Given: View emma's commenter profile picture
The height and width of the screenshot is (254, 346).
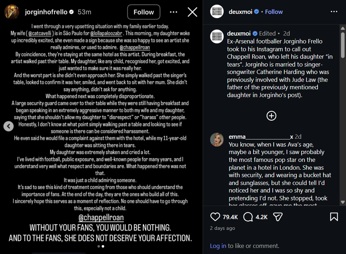Looking at the screenshot, I should pos(217,140).
